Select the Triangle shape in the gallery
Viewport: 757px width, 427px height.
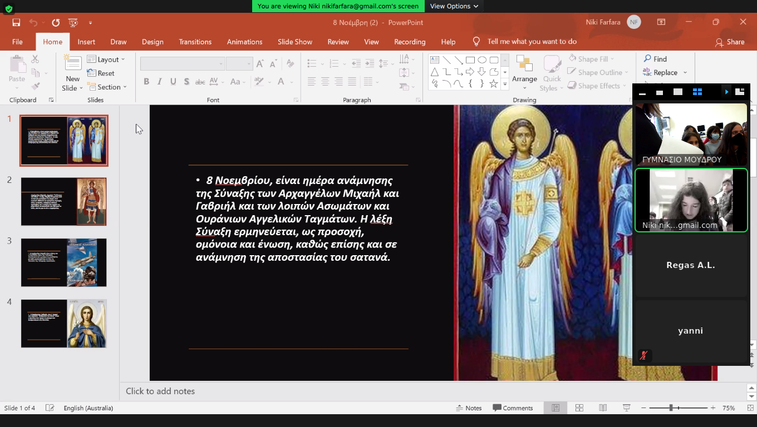pyautogui.click(x=435, y=72)
